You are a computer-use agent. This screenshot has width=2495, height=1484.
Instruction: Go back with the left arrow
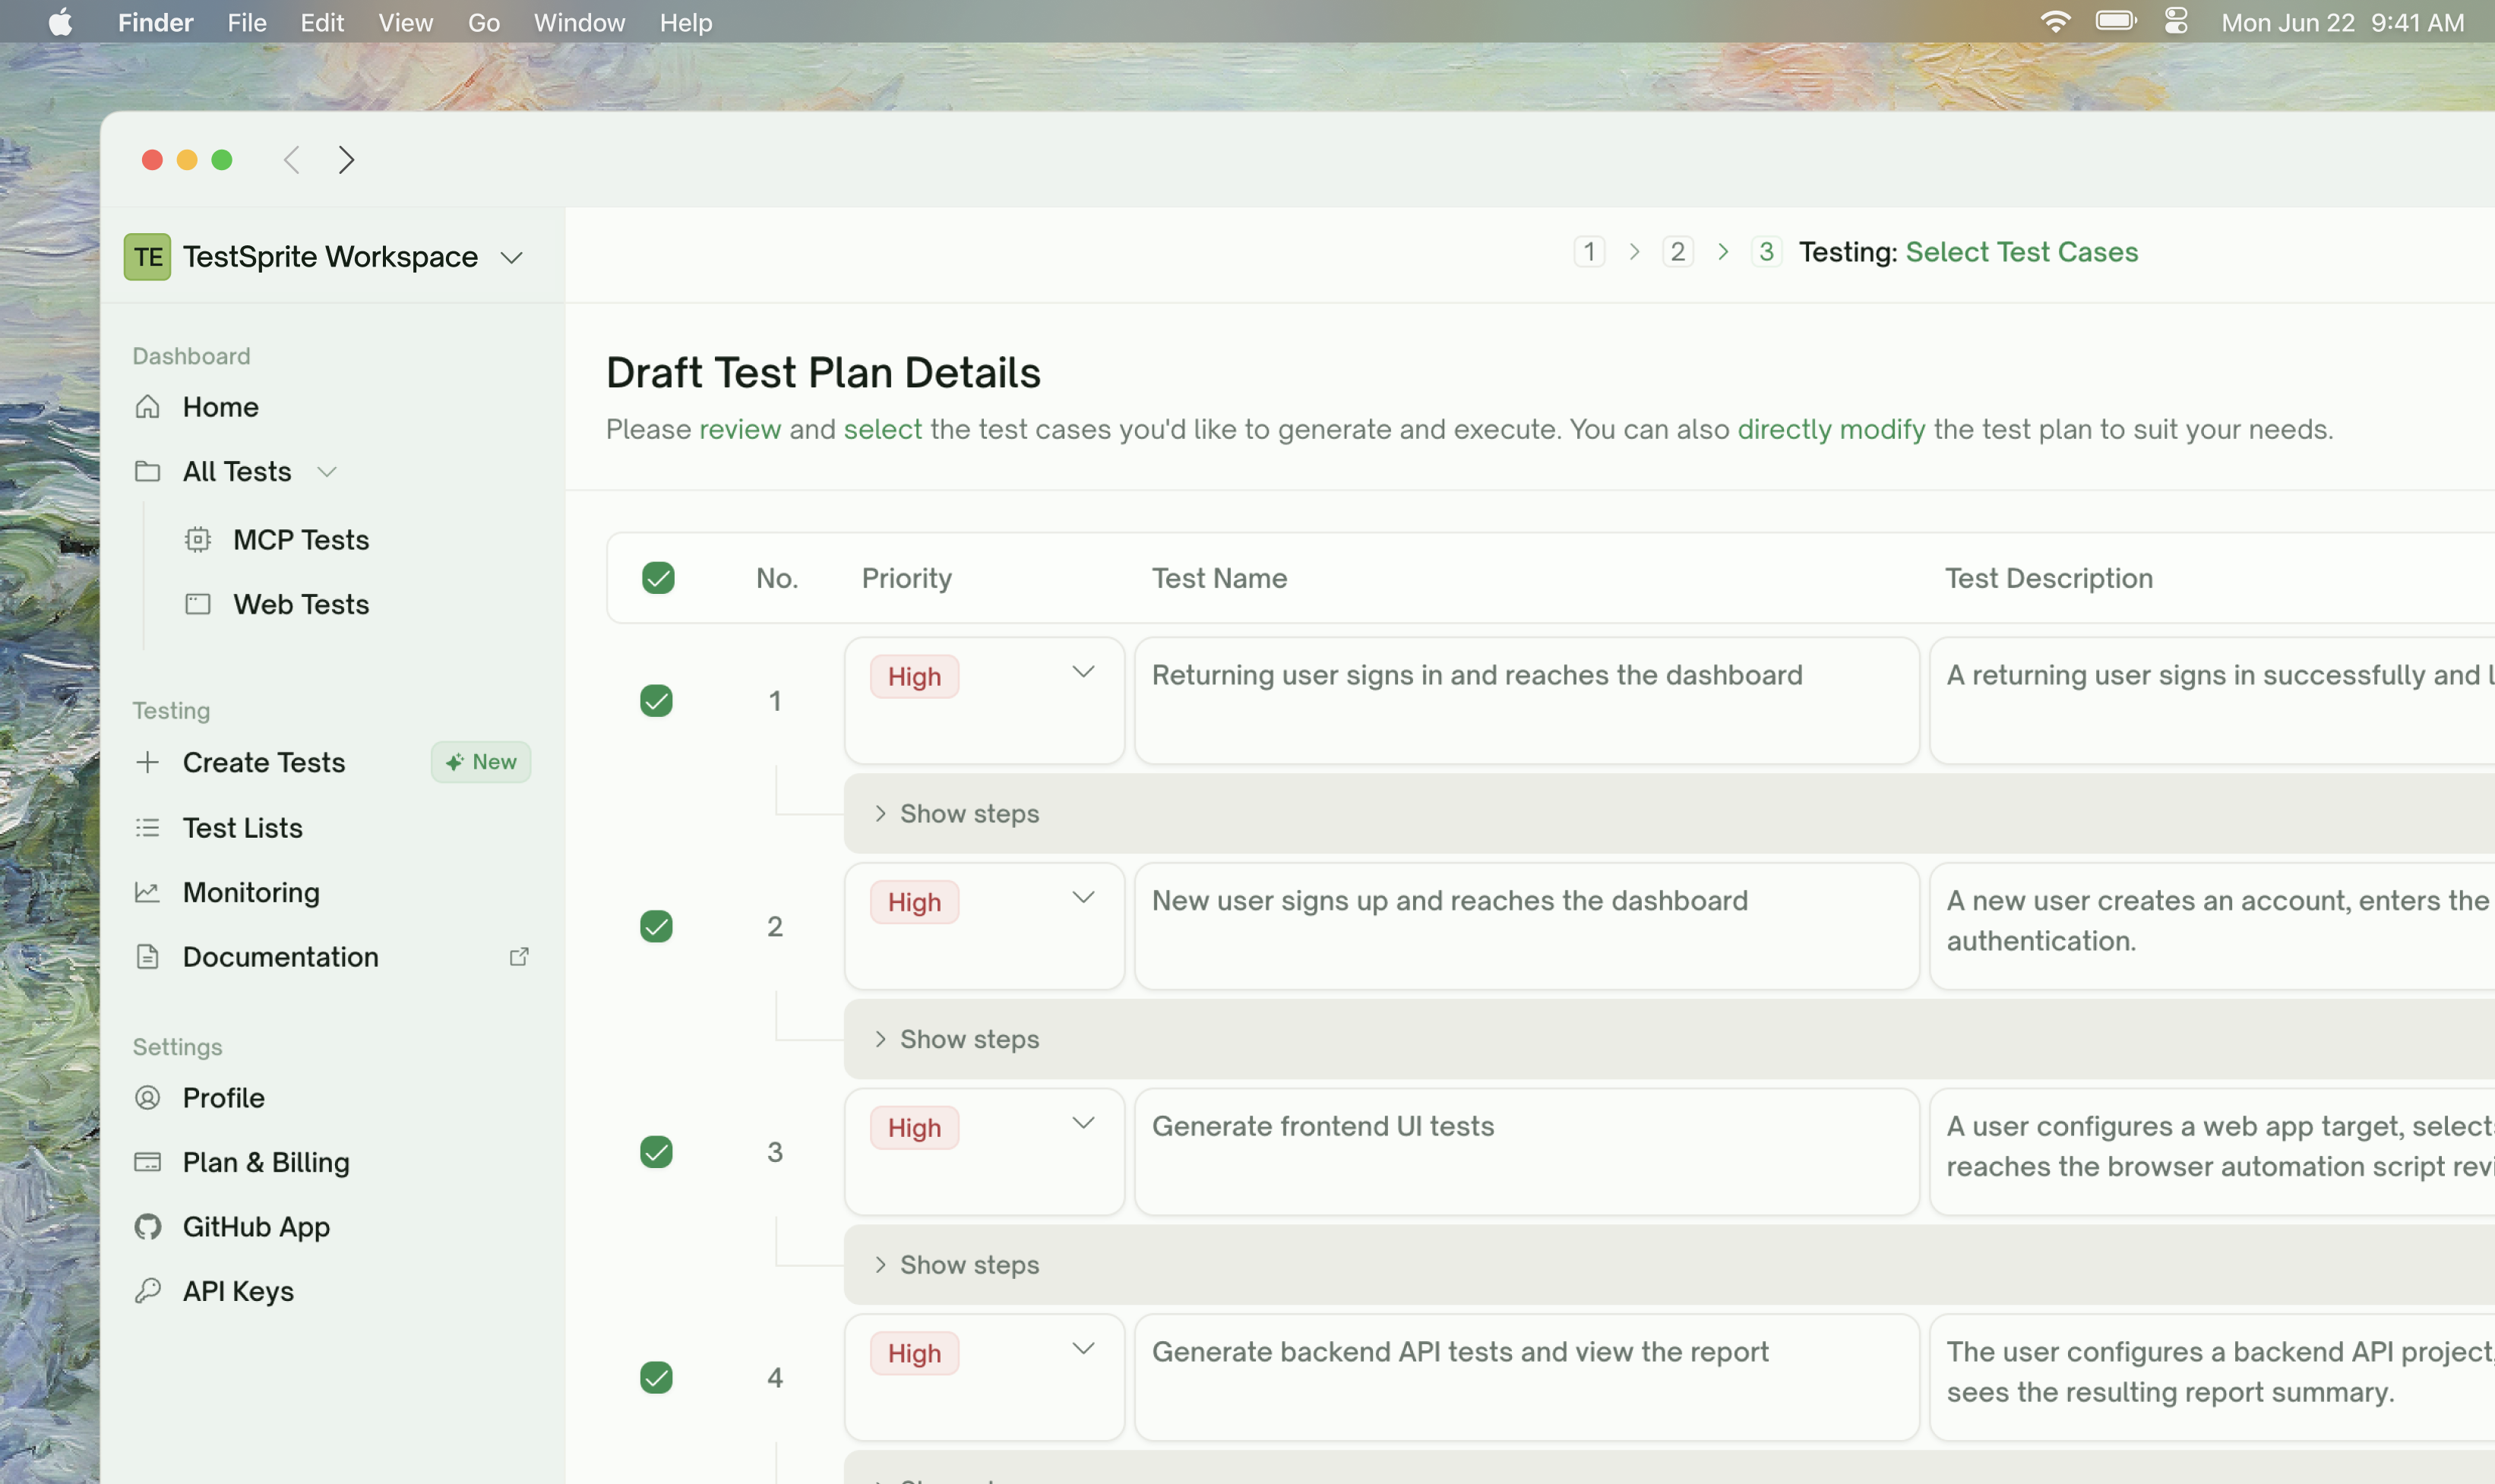291,160
